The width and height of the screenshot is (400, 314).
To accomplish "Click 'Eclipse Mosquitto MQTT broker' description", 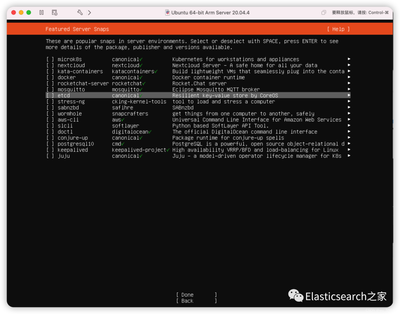I will 216,90.
